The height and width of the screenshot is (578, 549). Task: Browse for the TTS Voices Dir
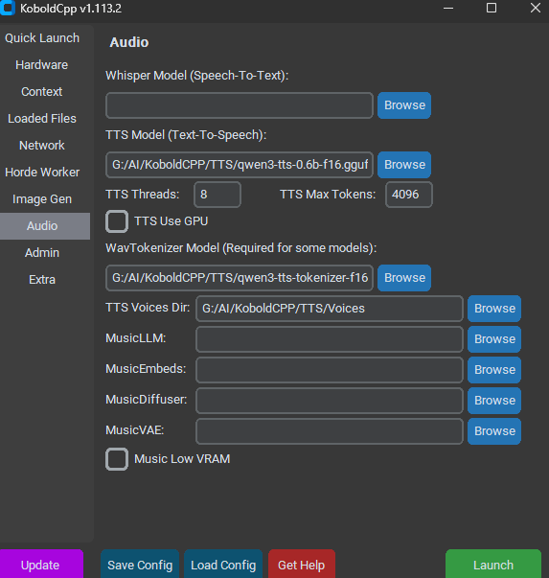(494, 309)
